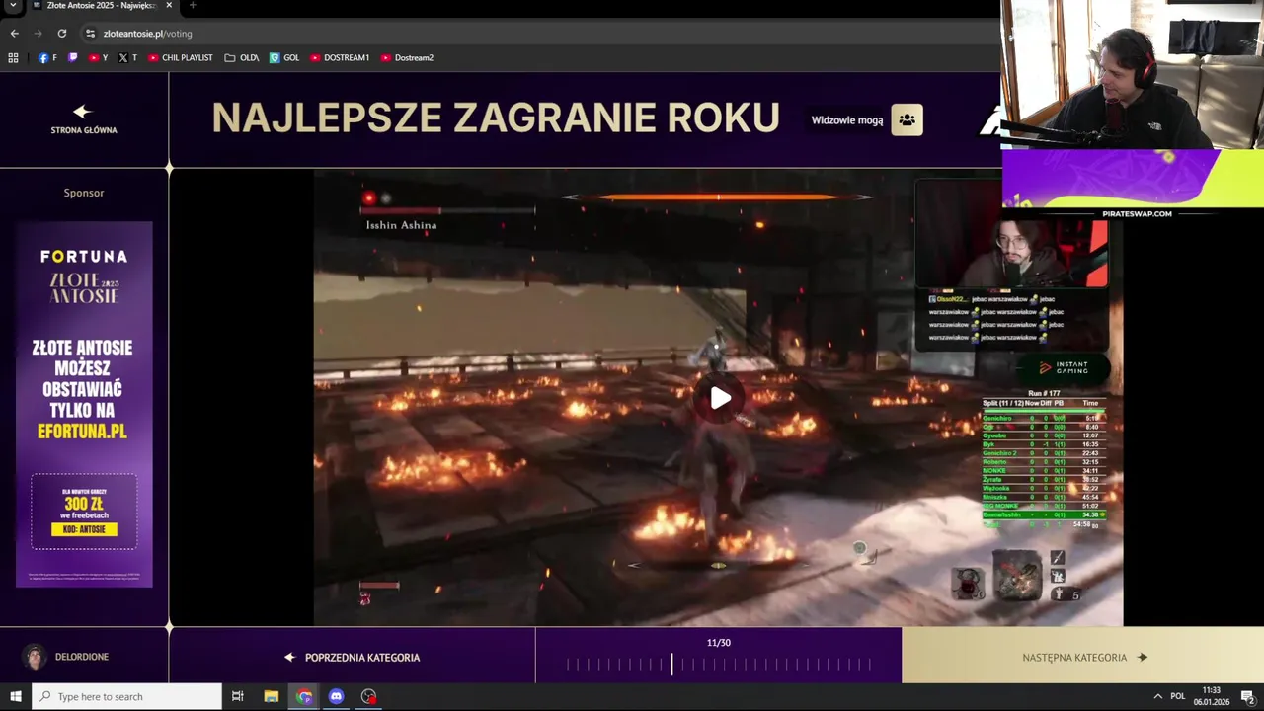Click browser back arrow

click(14, 33)
